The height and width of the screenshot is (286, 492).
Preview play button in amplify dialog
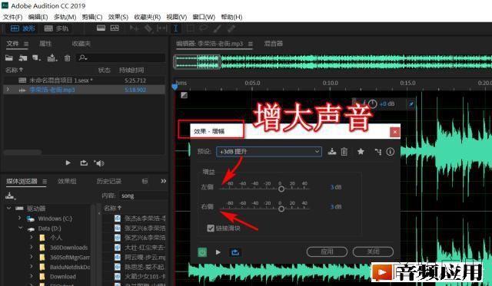point(218,252)
